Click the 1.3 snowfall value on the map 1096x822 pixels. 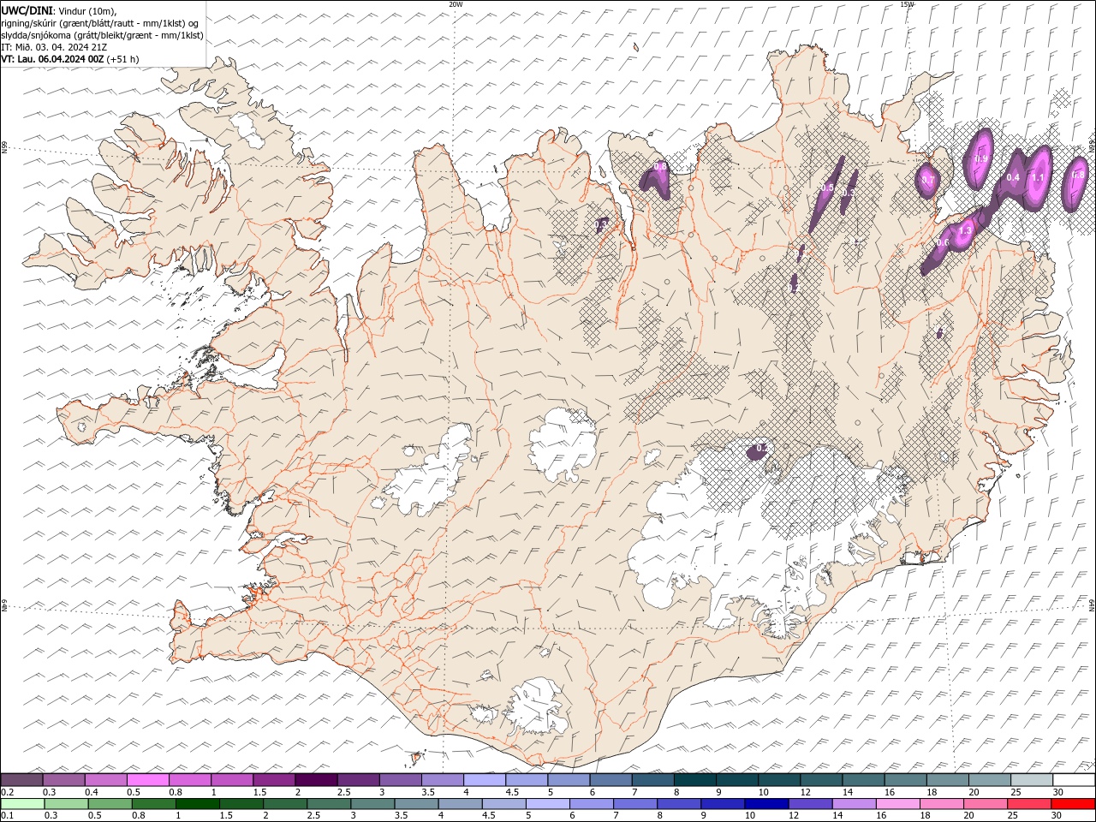click(x=965, y=231)
